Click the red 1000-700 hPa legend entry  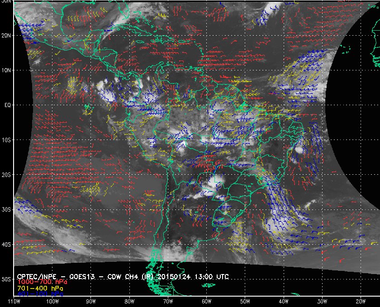pos(42,282)
